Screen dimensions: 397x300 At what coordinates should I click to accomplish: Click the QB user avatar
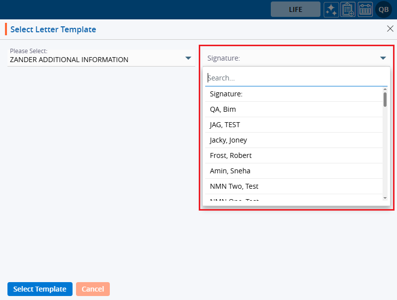(384, 9)
